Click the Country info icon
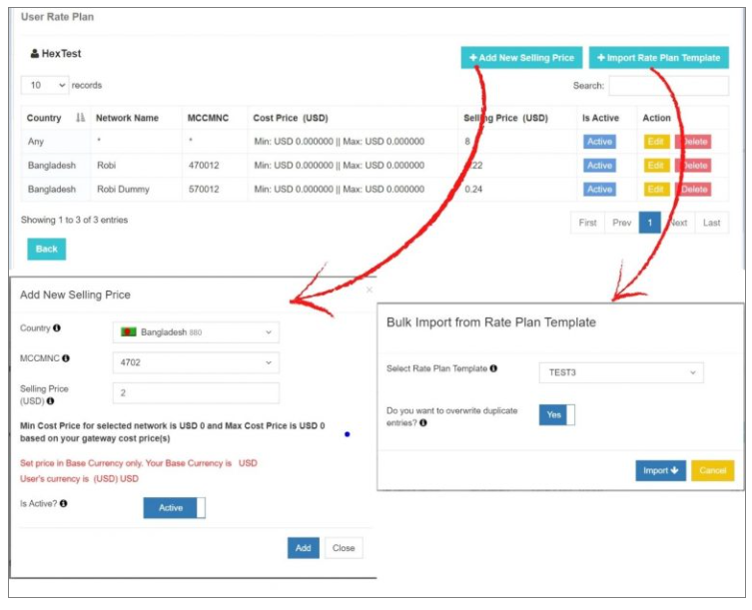Viewport: 752px width, 610px height. (x=57, y=328)
